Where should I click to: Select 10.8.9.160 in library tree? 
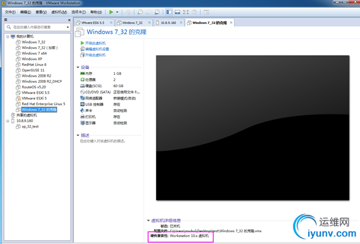[x=25, y=121]
